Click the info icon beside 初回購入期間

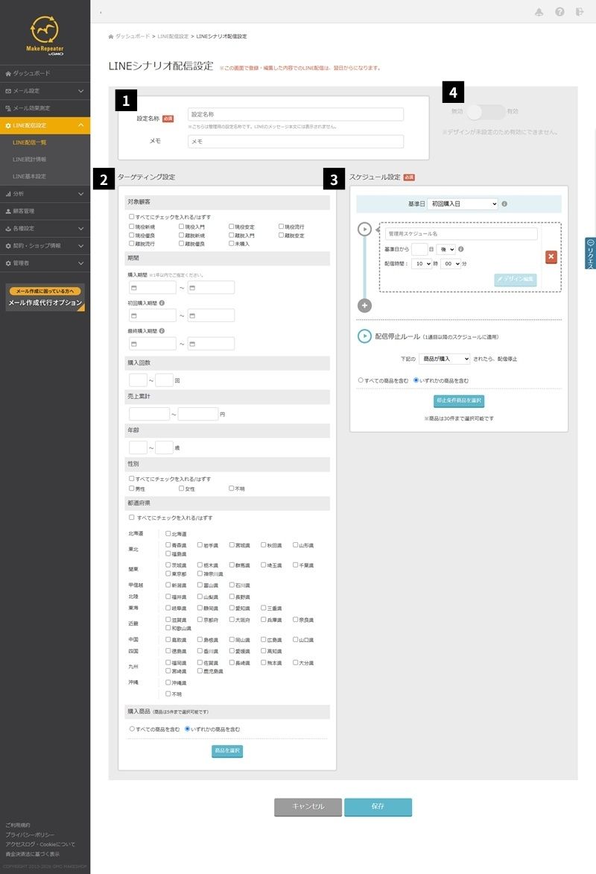point(162,304)
